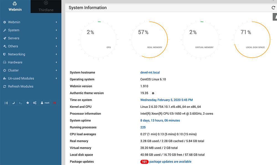277x165 pixels.
Task: Click the Linux kernel version text
Action: click(x=170, y=107)
